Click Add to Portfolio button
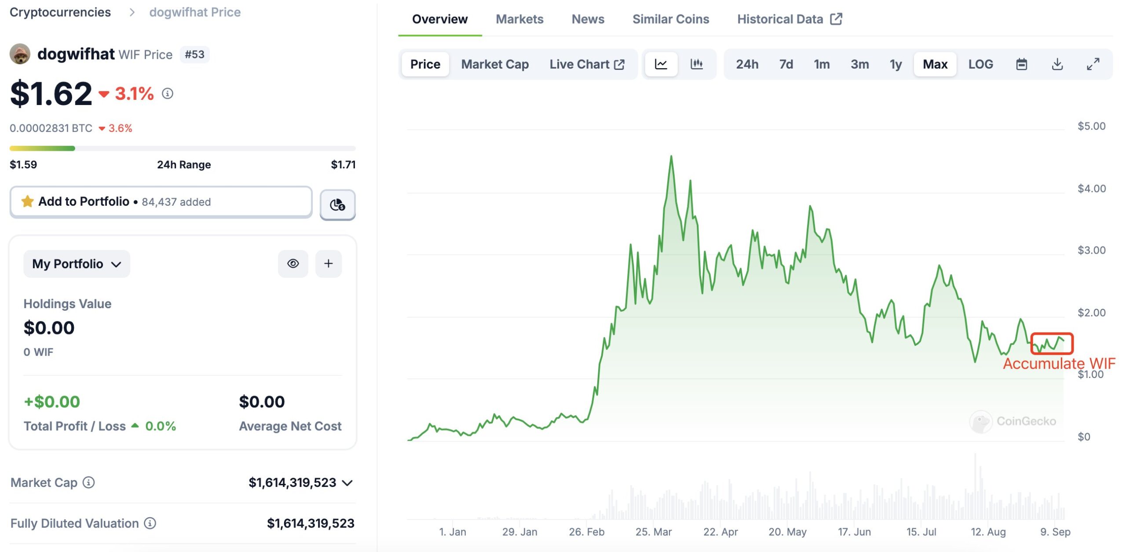This screenshot has width=1126, height=552. (x=161, y=202)
